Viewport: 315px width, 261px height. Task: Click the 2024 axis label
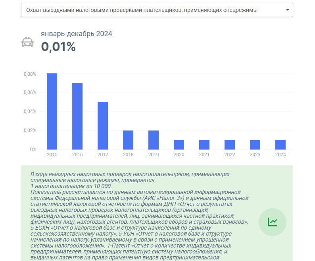(280, 155)
